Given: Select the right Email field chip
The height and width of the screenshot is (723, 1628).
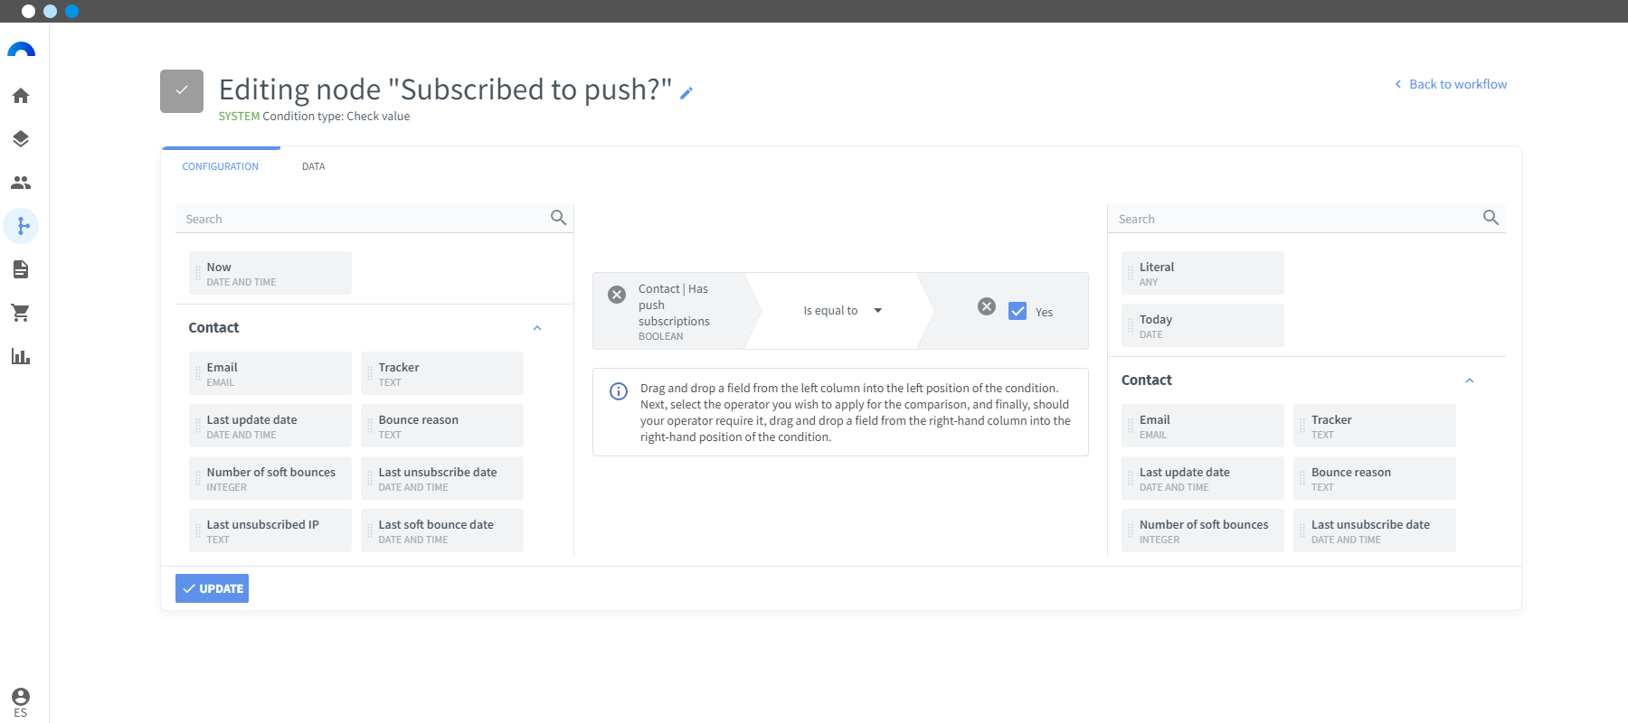Looking at the screenshot, I should point(1203,426).
